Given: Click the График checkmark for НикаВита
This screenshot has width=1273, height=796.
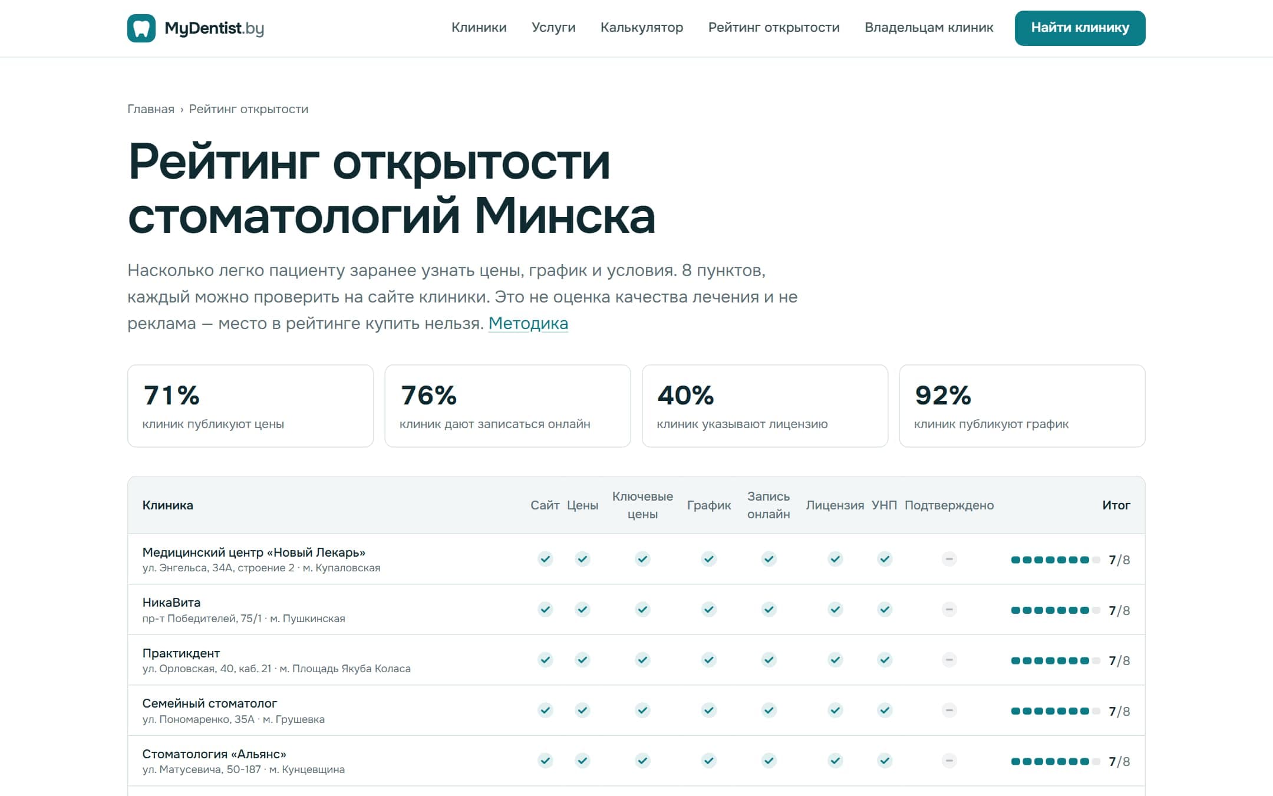Looking at the screenshot, I should 709,609.
